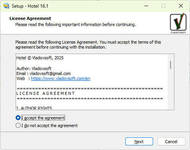This screenshot has width=190, height=150.
Task: Click the disabled maximize window icon
Action: [163, 6]
